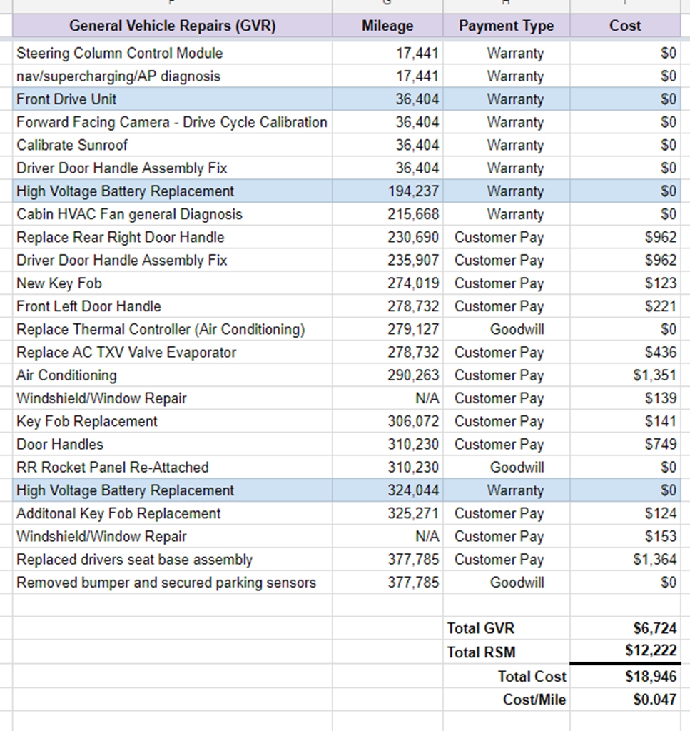Select the "$436" cost cell
This screenshot has height=731, width=690.
click(625, 352)
